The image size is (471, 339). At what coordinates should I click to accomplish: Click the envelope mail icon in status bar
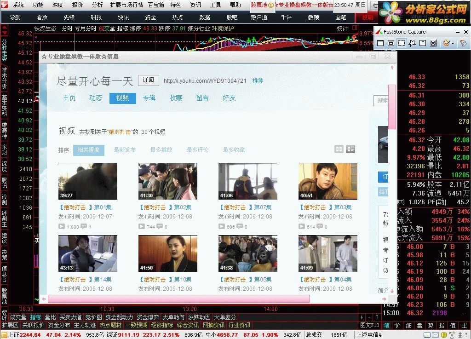pyautogui.click(x=435, y=335)
